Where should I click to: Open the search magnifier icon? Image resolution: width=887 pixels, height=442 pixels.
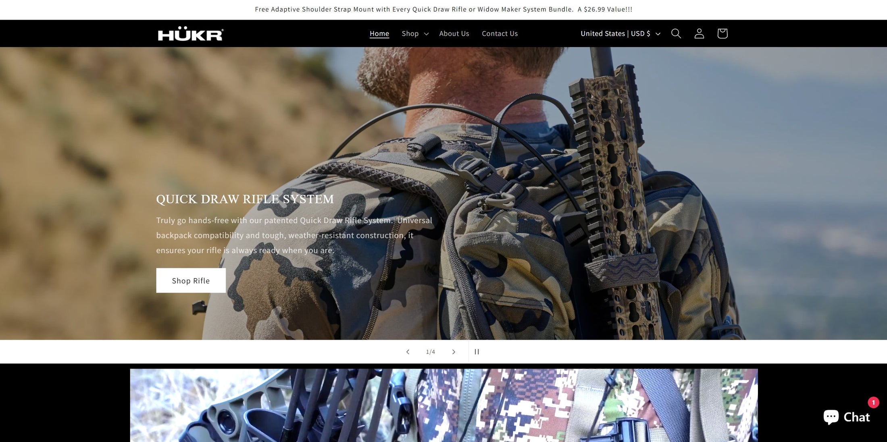(x=676, y=33)
